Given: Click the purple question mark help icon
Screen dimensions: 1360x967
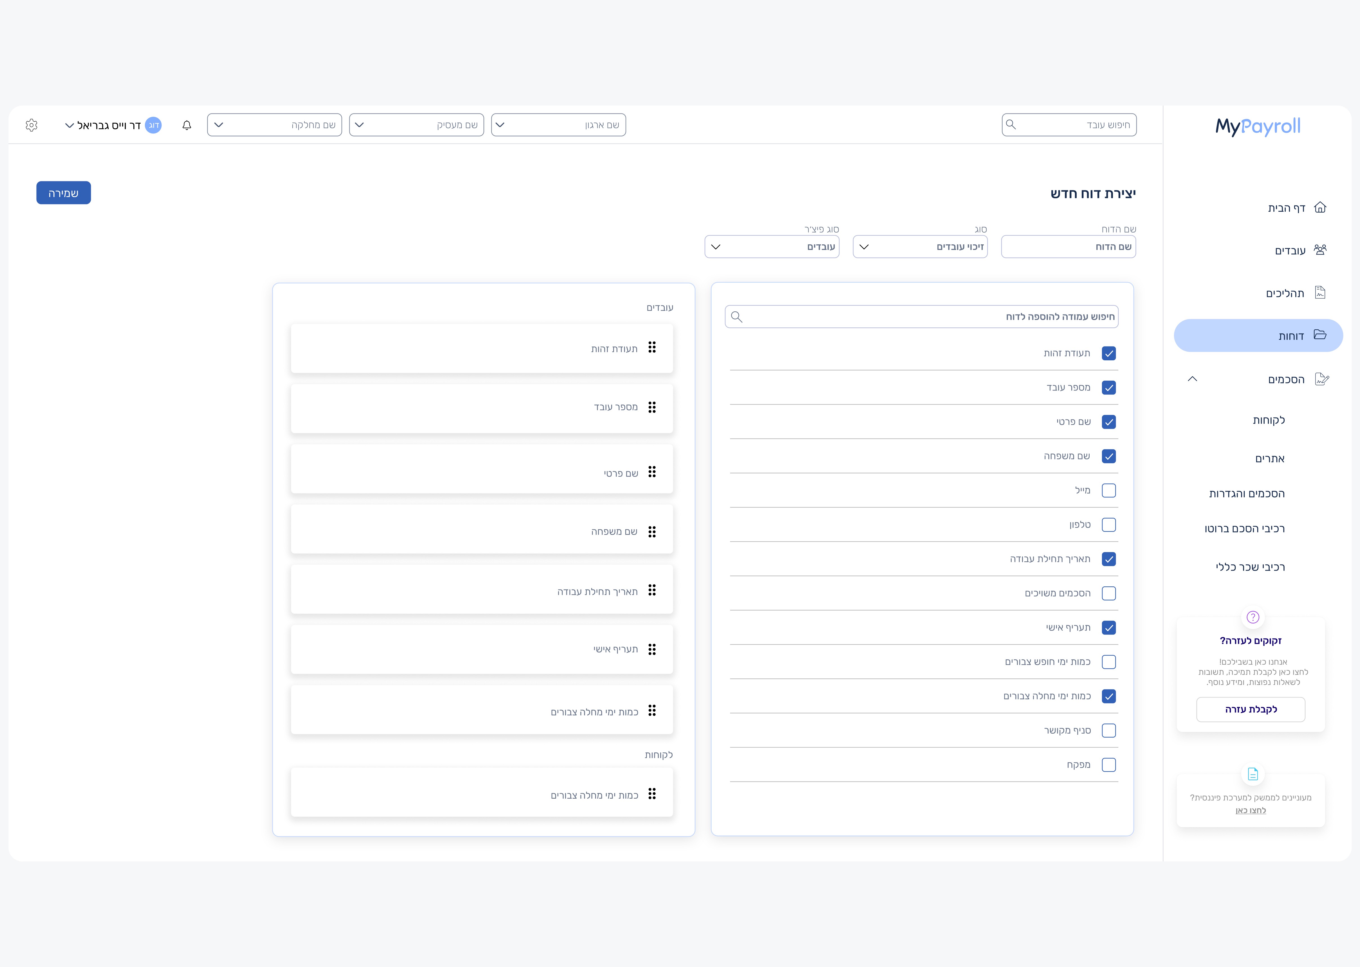Looking at the screenshot, I should point(1253,617).
